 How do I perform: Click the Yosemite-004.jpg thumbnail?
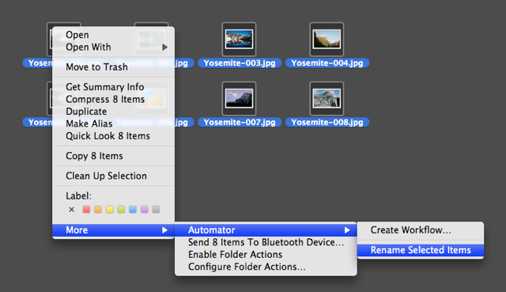[x=327, y=39]
